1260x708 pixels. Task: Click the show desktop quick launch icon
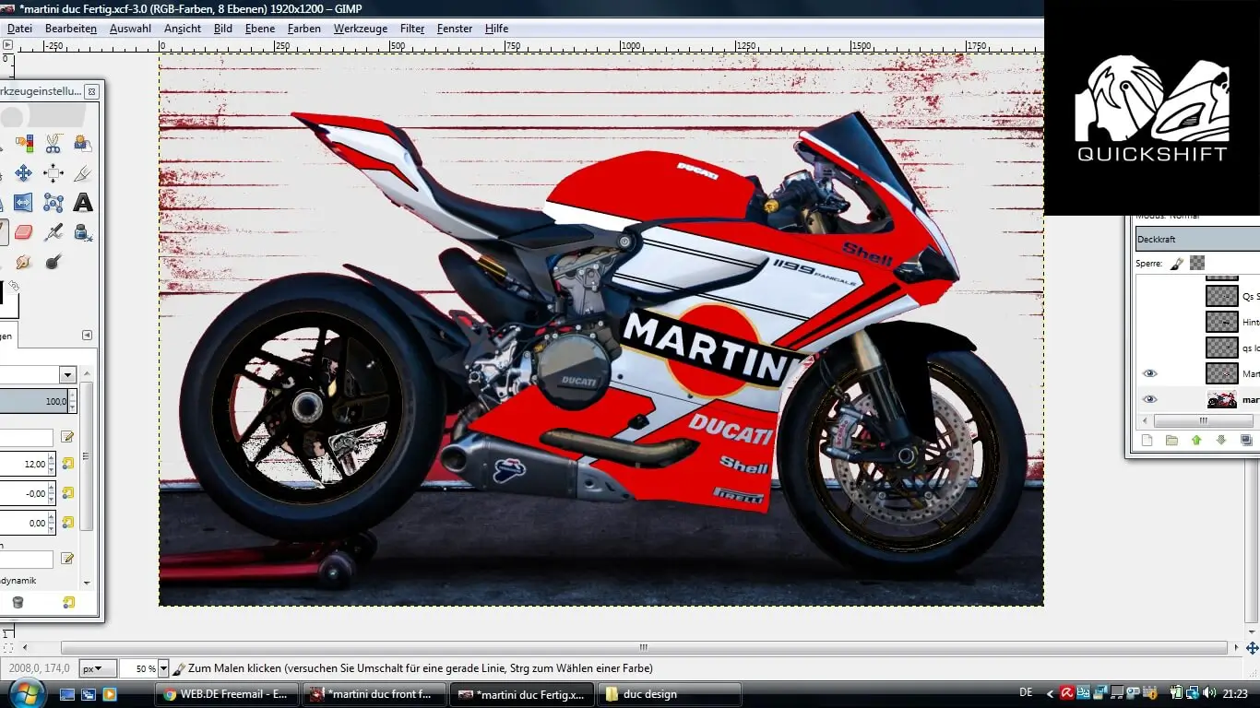point(67,694)
